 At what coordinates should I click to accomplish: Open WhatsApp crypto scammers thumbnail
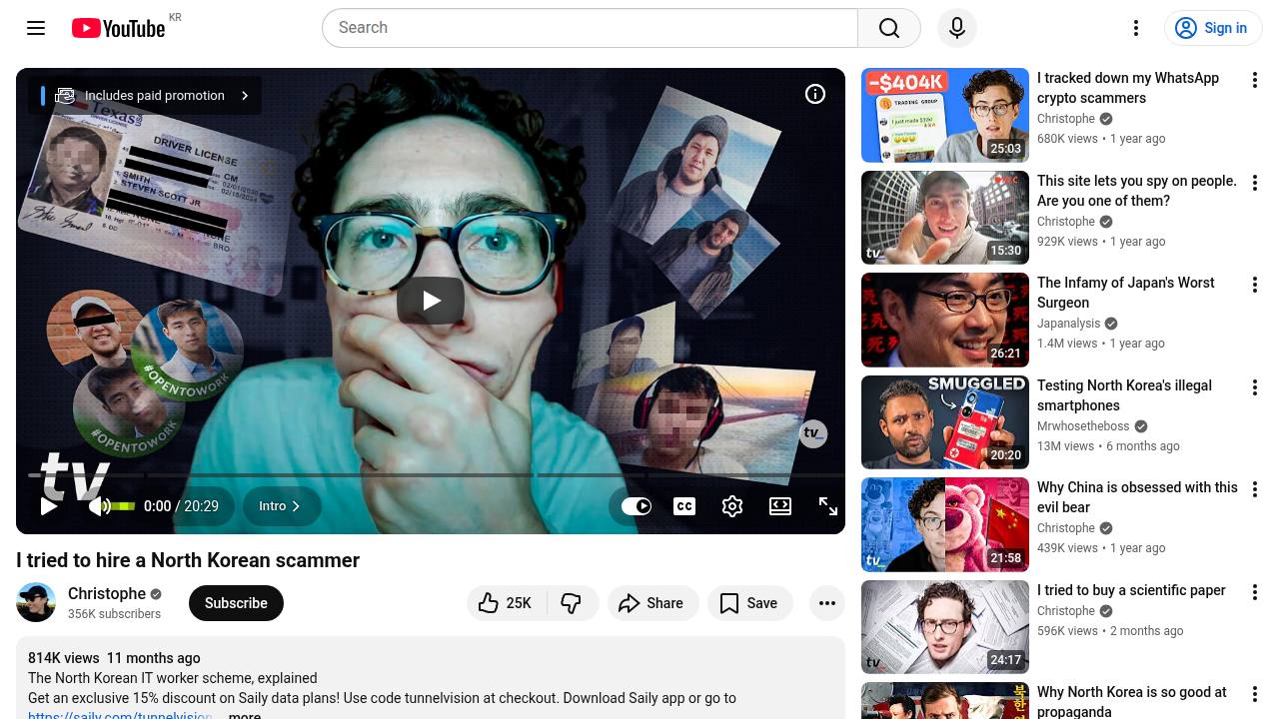pos(945,115)
